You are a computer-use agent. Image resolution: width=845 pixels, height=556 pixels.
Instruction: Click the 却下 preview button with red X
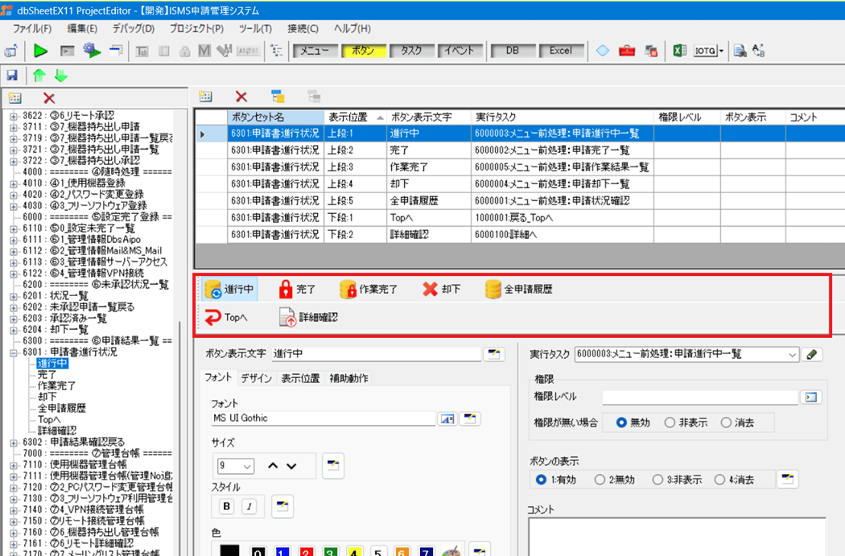click(441, 290)
